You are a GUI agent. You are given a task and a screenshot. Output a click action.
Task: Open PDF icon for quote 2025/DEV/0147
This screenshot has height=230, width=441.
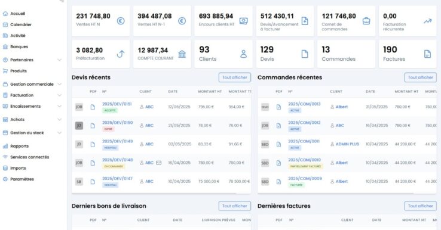(x=93, y=182)
